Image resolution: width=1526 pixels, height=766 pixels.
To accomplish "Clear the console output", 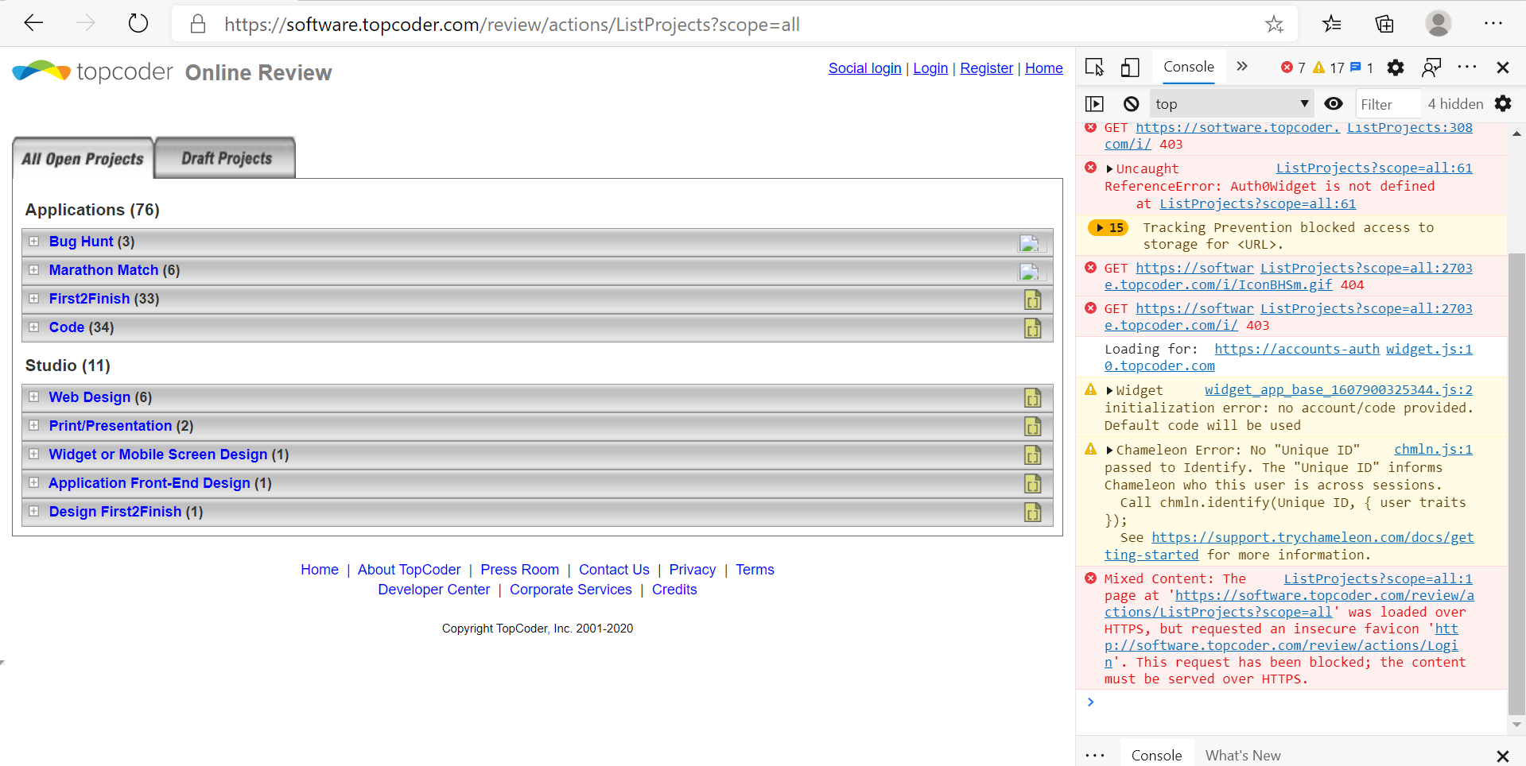I will [1130, 103].
